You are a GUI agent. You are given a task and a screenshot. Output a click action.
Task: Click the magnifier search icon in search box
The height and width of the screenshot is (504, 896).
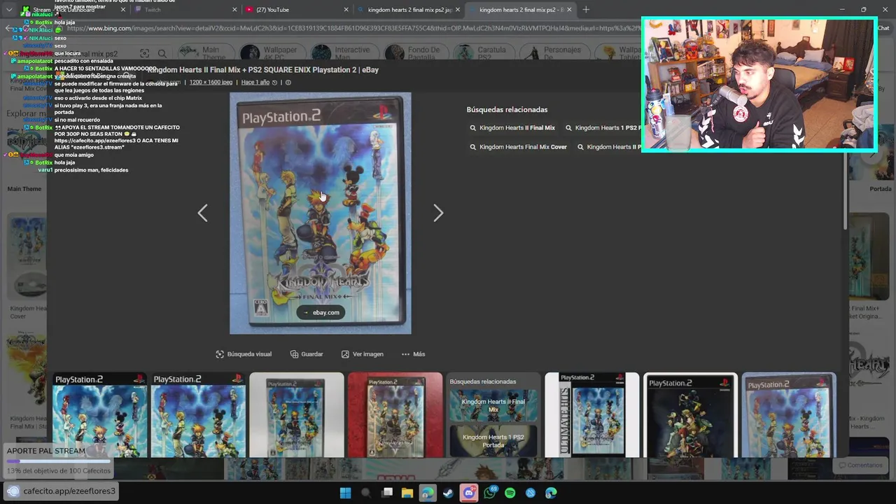(x=162, y=54)
